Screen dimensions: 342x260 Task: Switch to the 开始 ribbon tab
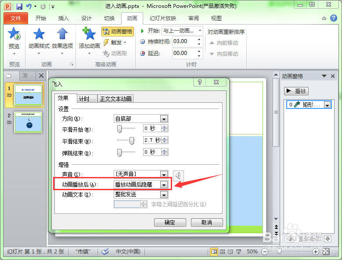click(40, 18)
